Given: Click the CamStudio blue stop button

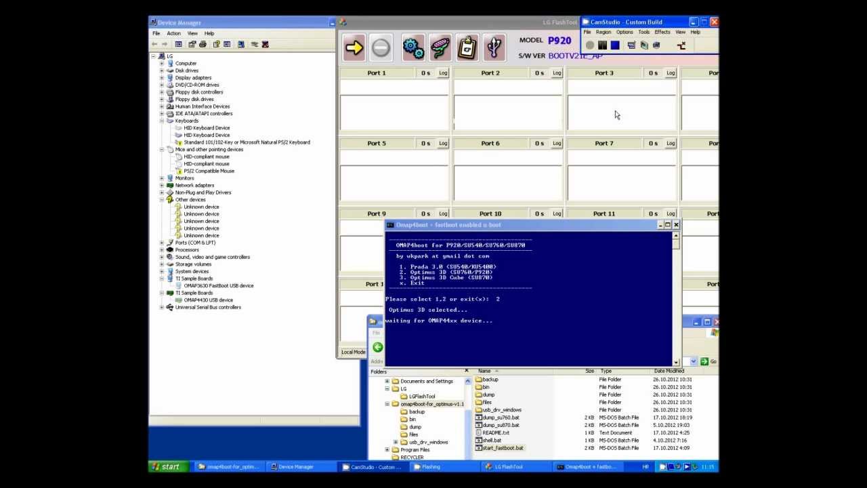Looking at the screenshot, I should 614,45.
